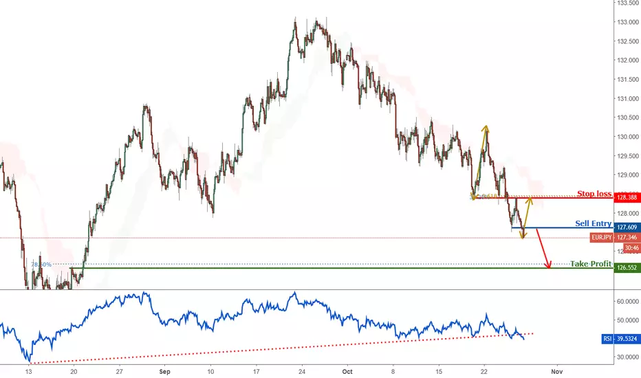This screenshot has height=378, width=641.
Task: Click the 'Sep' date axis label
Action: pos(165,371)
